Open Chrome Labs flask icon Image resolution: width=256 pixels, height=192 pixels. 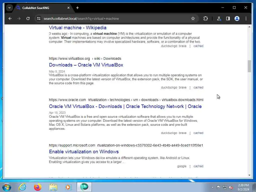click(x=219, y=18)
